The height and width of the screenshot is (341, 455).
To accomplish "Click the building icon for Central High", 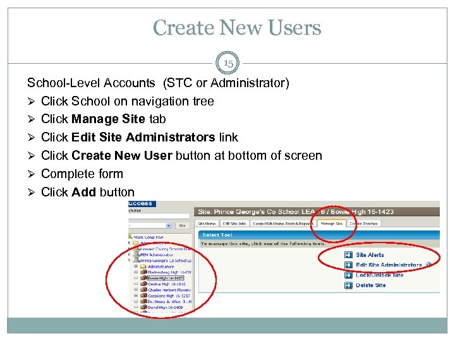I will (143, 284).
